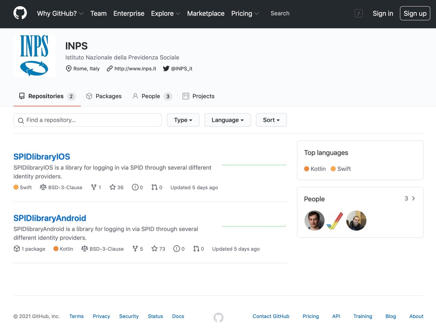Open the Language filter dropdown
The width and height of the screenshot is (436, 334).
(227, 120)
